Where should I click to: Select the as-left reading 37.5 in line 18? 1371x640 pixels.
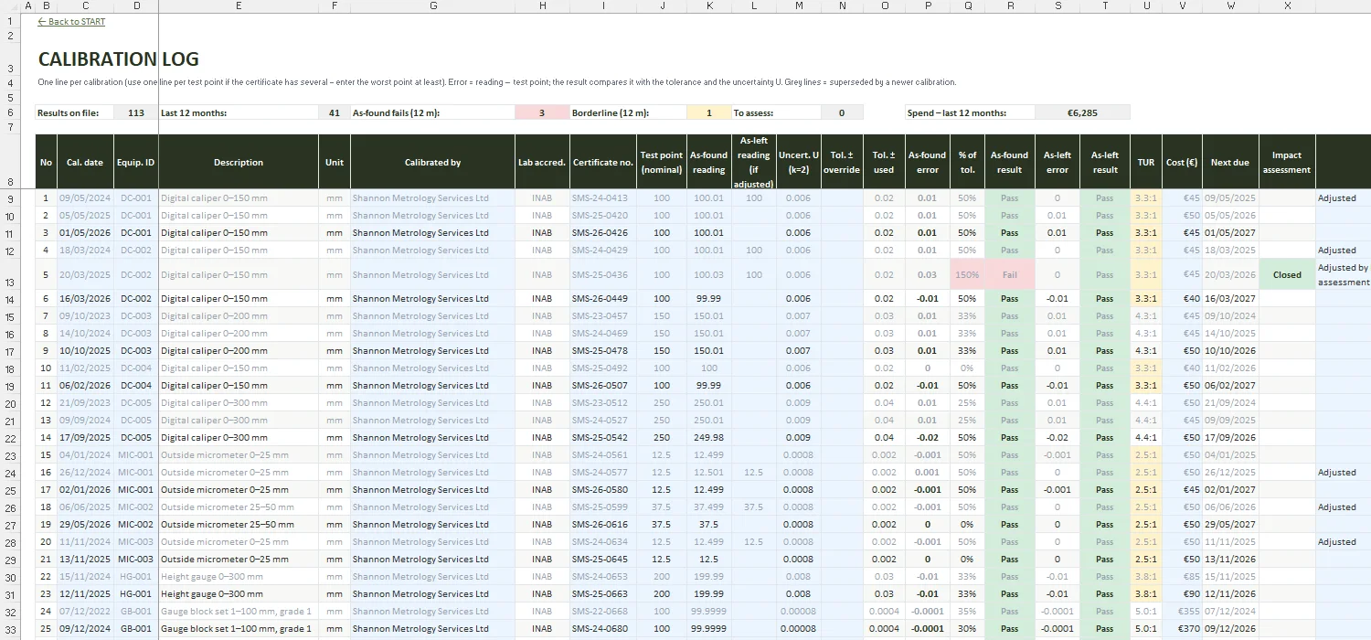coord(753,507)
